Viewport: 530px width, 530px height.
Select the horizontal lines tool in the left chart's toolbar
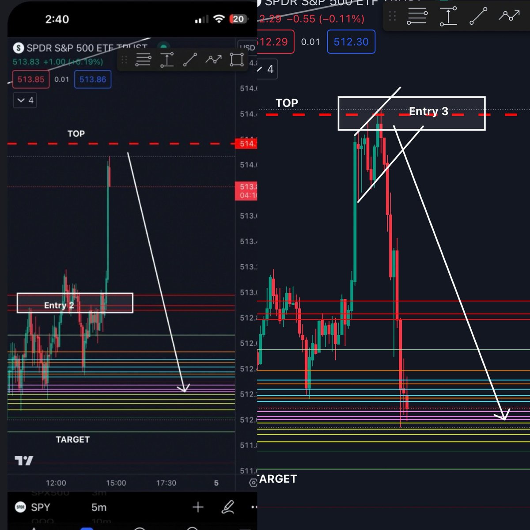pyautogui.click(x=143, y=60)
